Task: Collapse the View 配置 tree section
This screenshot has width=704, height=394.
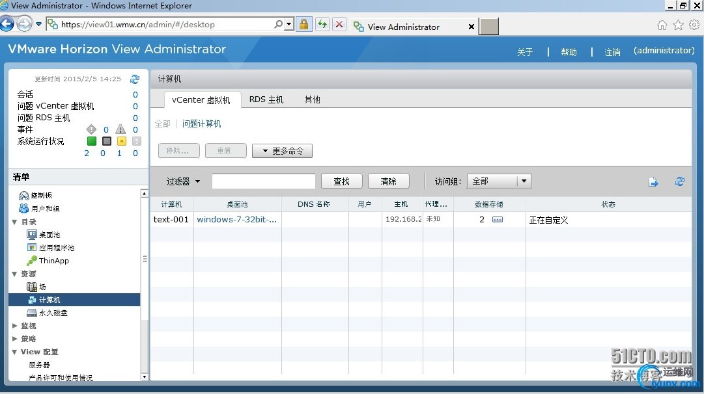Action: [x=14, y=352]
